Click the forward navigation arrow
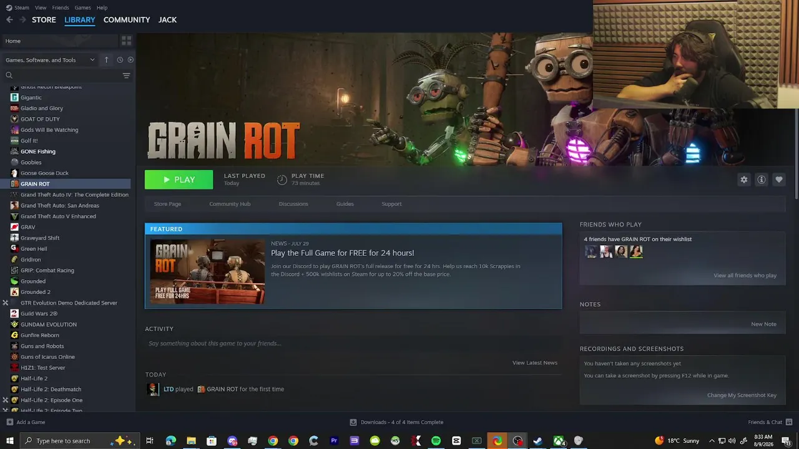 (22, 20)
